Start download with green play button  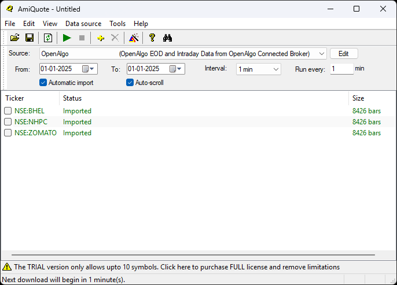coord(67,38)
